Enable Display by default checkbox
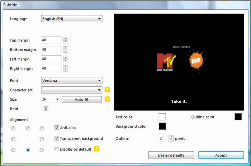The height and width of the screenshot is (166, 251). 57,149
